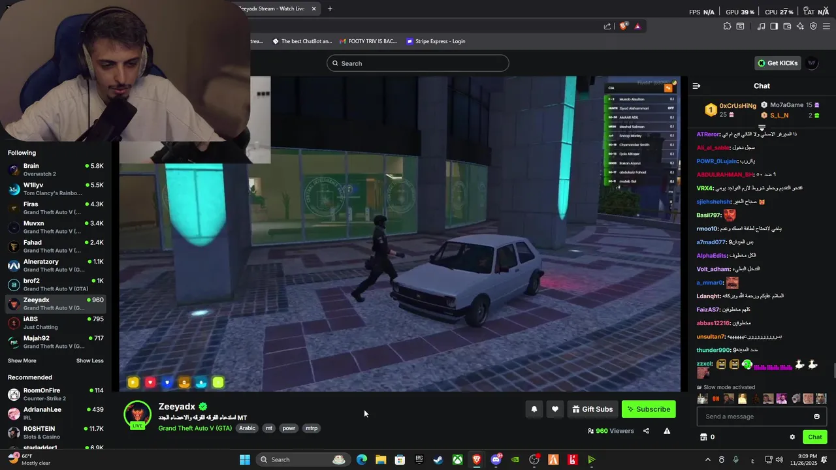The height and width of the screenshot is (470, 836).
Task: Click the share stream icon
Action: click(646, 431)
